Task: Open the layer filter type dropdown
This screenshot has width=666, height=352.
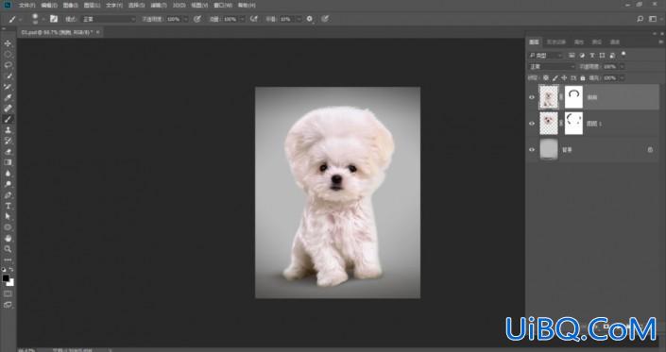Action: [546, 56]
